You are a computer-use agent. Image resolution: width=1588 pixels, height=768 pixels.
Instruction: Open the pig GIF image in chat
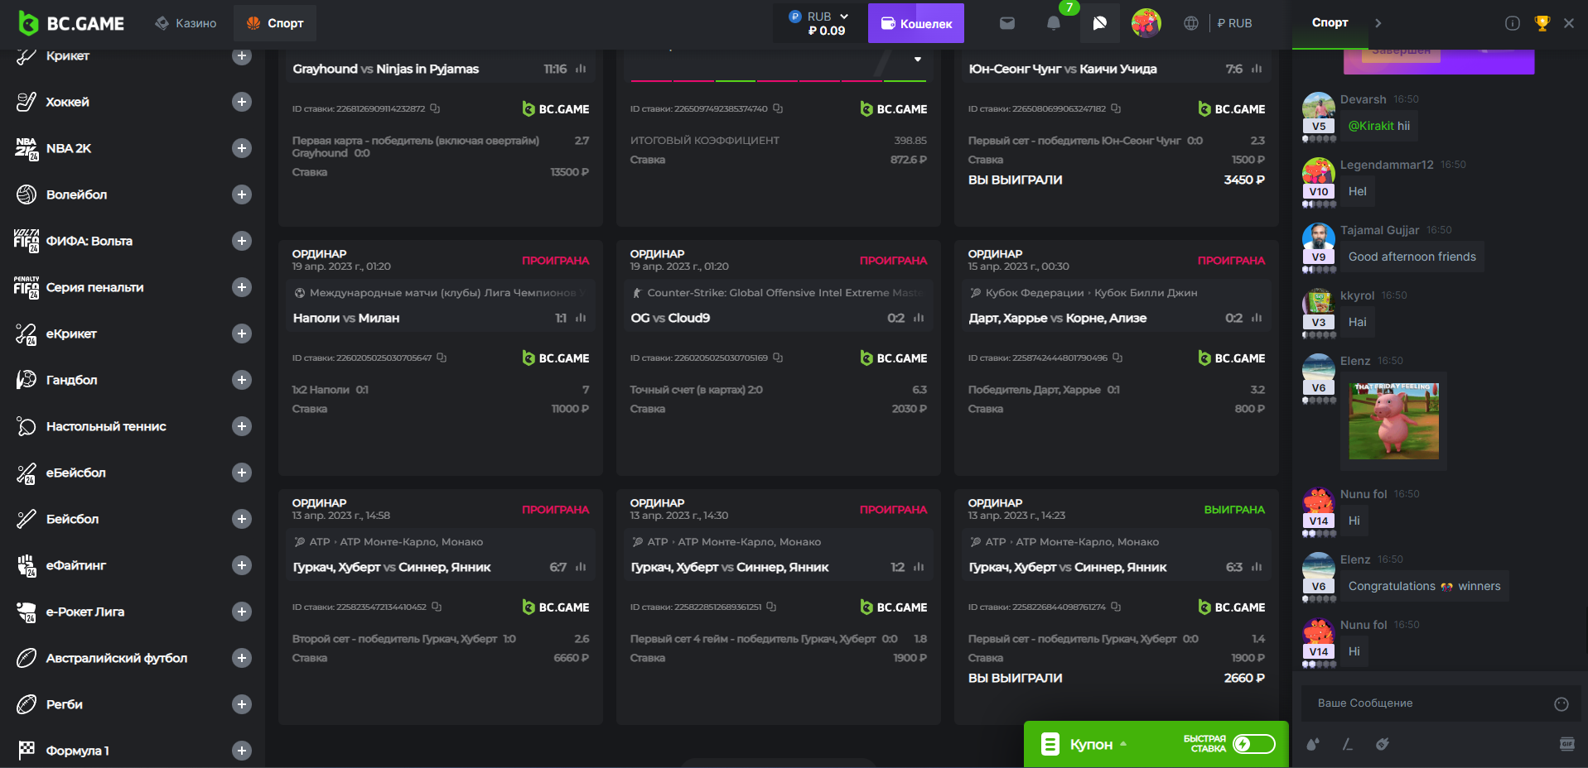tap(1394, 421)
